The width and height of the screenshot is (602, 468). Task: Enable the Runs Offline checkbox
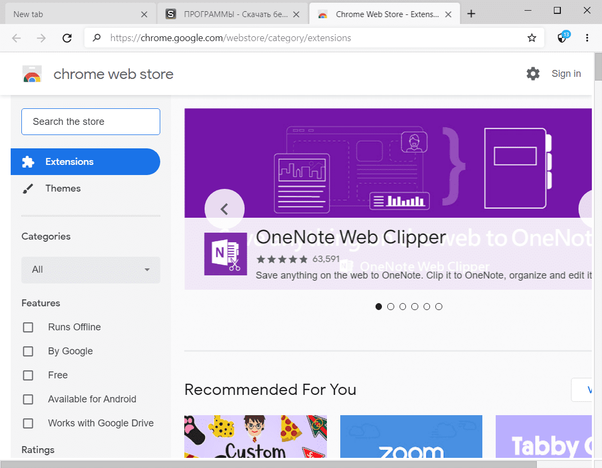[28, 327]
